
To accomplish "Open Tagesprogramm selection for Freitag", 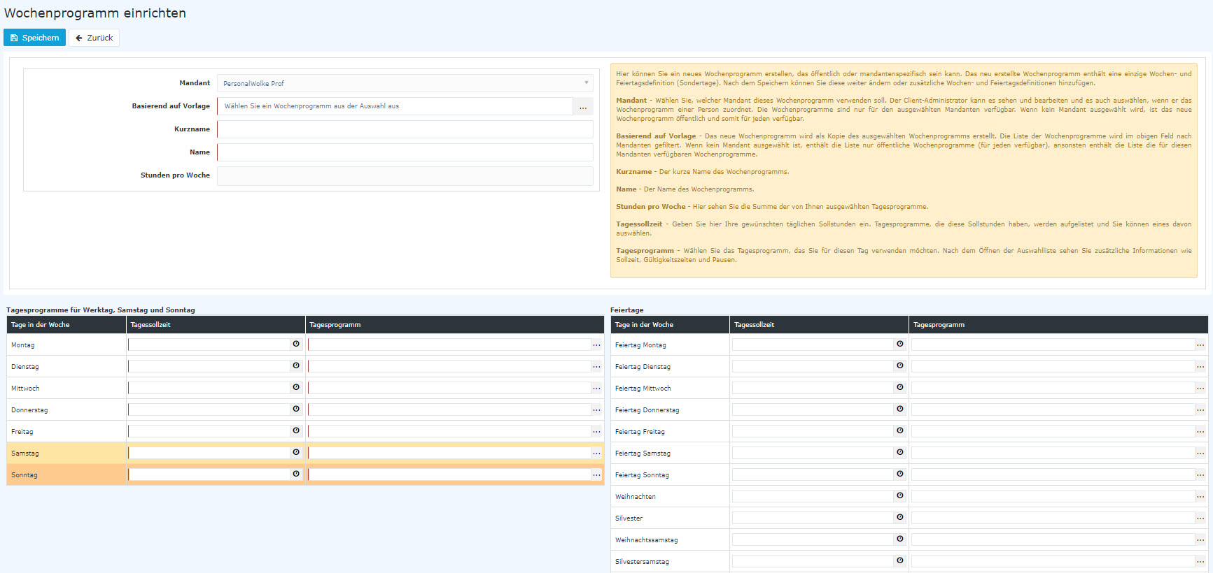I will 596,431.
